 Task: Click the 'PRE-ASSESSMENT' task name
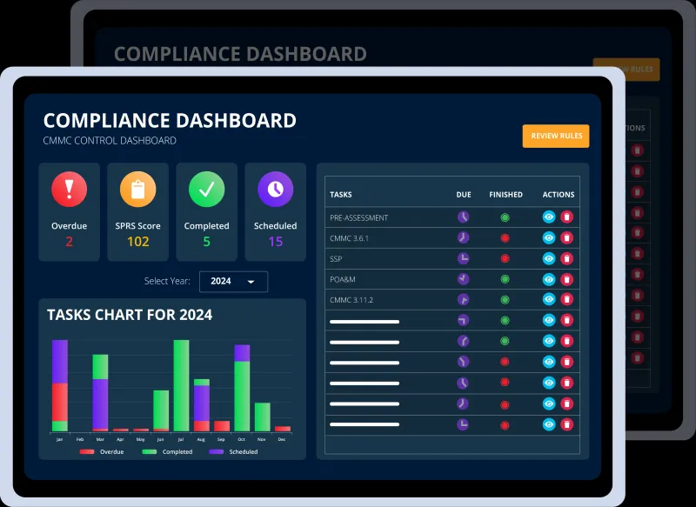tap(358, 217)
